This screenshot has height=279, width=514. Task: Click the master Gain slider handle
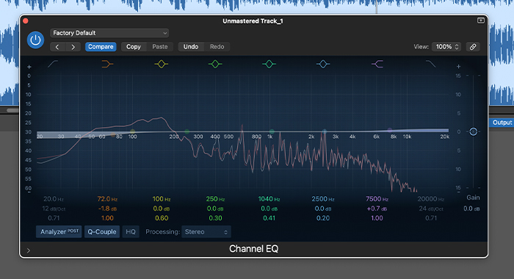(474, 131)
